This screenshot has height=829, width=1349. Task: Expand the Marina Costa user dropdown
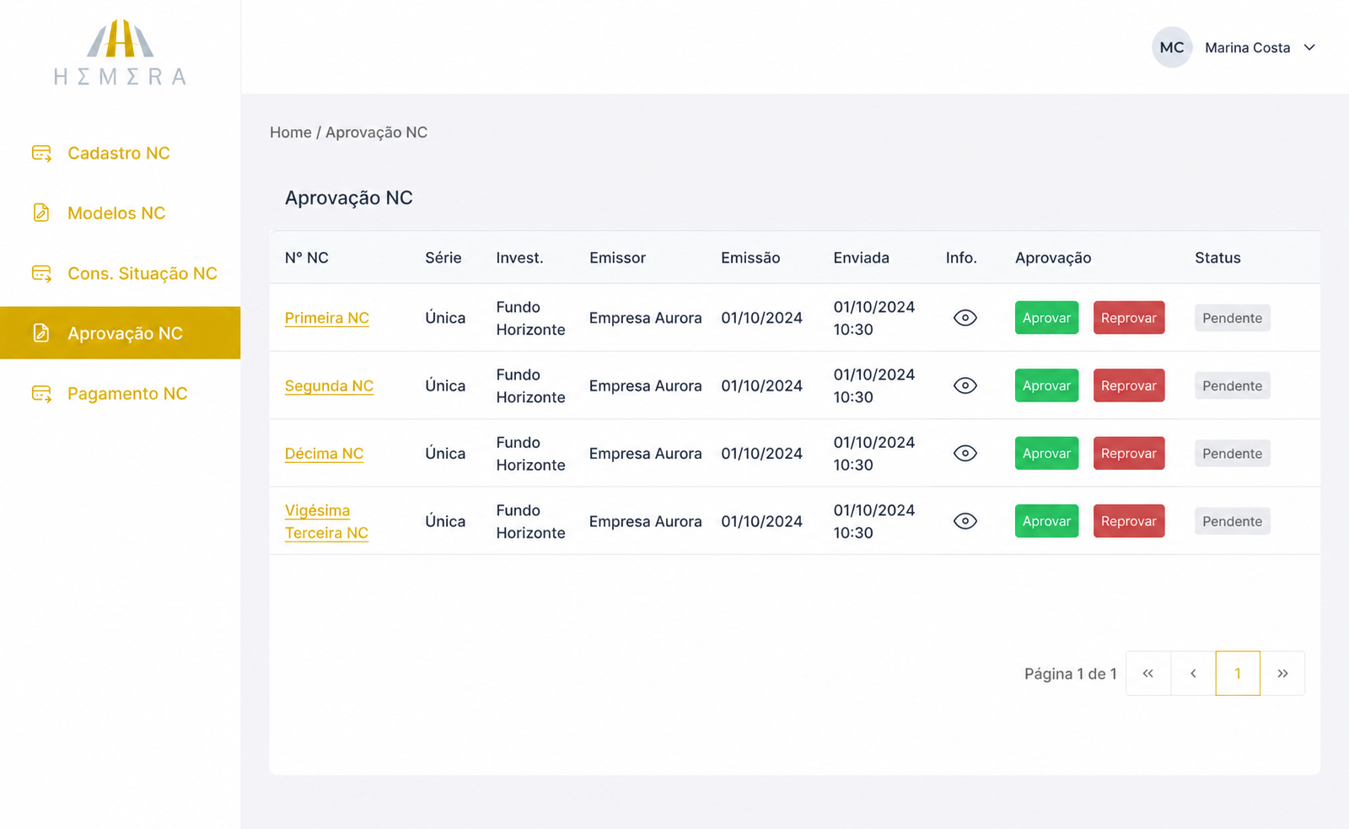1309,48
